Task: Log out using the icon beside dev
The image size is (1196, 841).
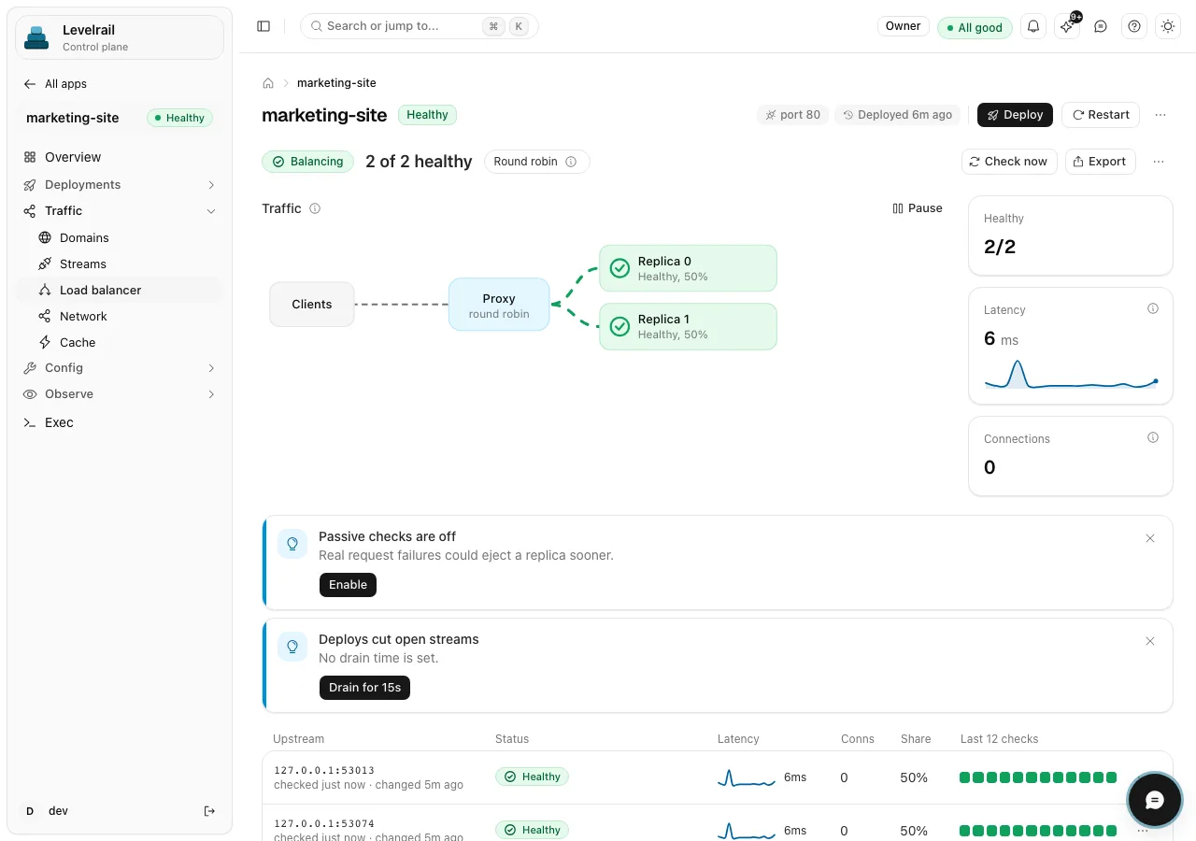Action: point(209,811)
